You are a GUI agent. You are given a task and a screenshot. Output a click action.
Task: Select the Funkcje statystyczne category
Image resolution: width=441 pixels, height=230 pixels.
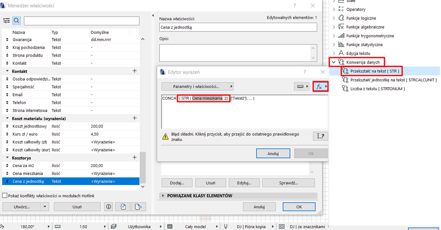click(364, 45)
